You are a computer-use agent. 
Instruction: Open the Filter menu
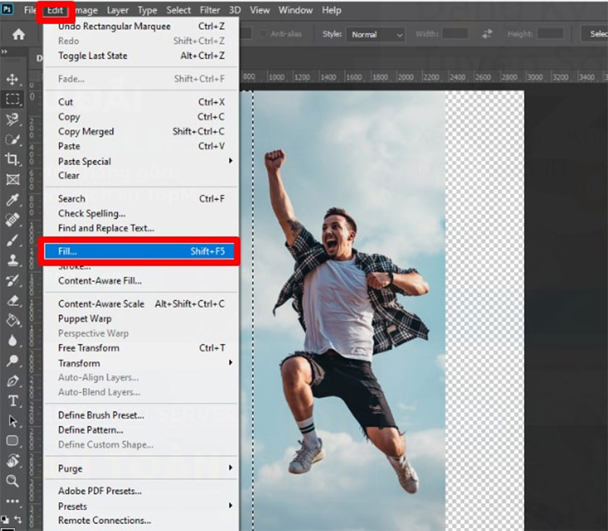[210, 10]
